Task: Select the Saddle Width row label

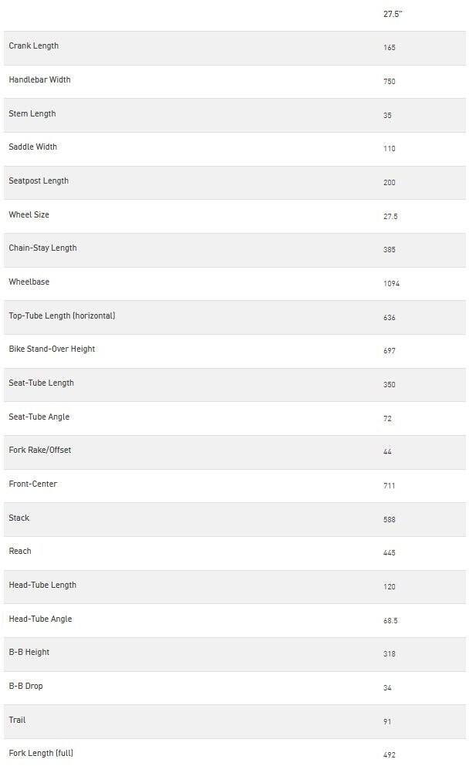Action: 32,147
